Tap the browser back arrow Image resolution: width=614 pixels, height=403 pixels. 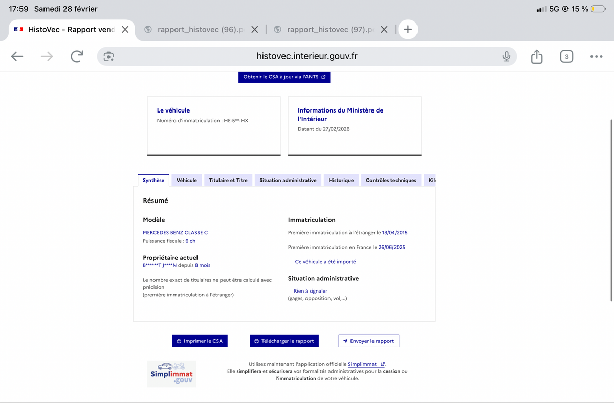17,56
